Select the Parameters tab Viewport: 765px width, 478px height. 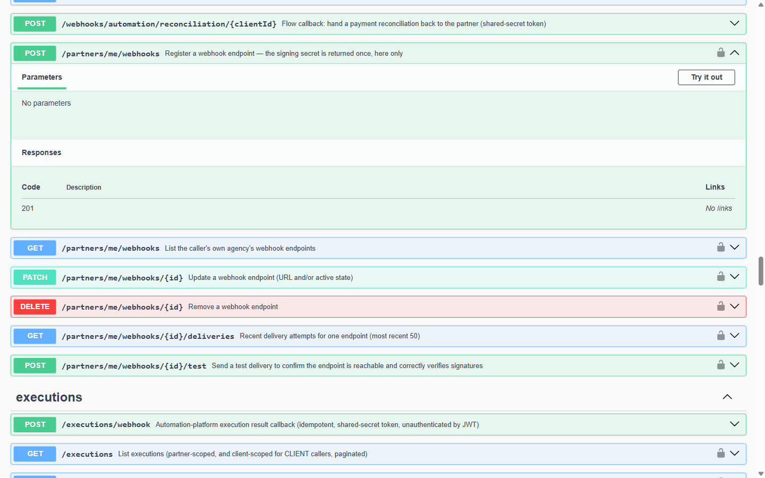coord(42,78)
